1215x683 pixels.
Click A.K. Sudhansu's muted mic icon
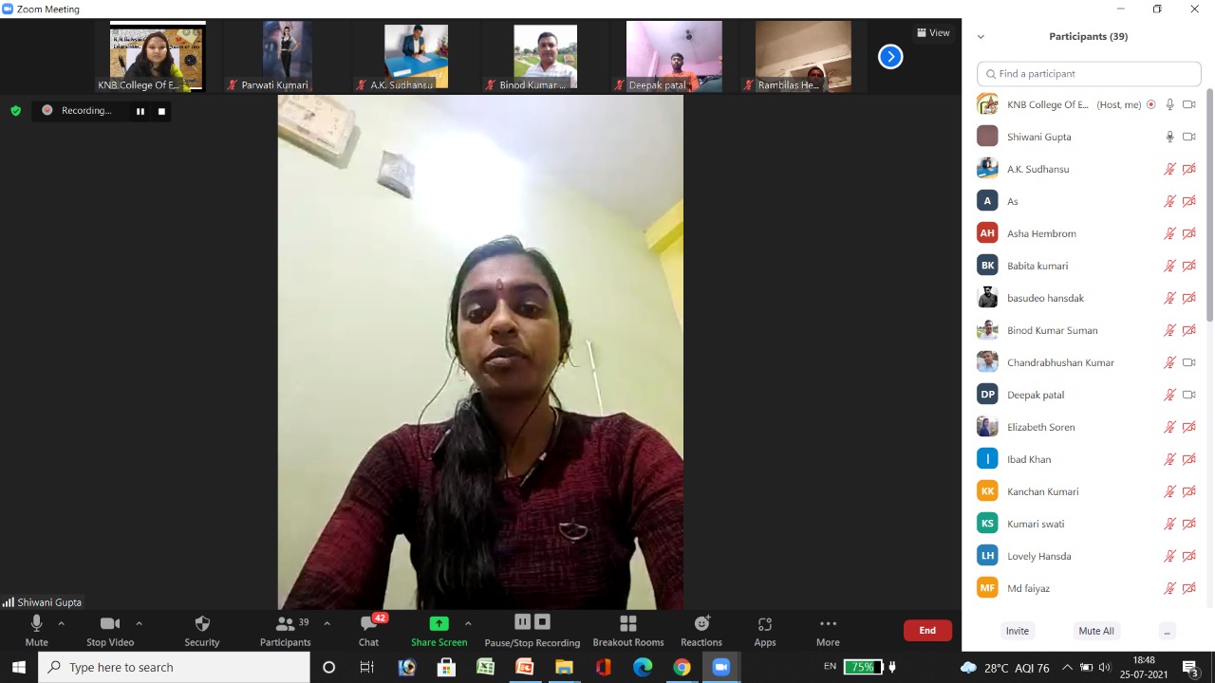click(x=1169, y=169)
